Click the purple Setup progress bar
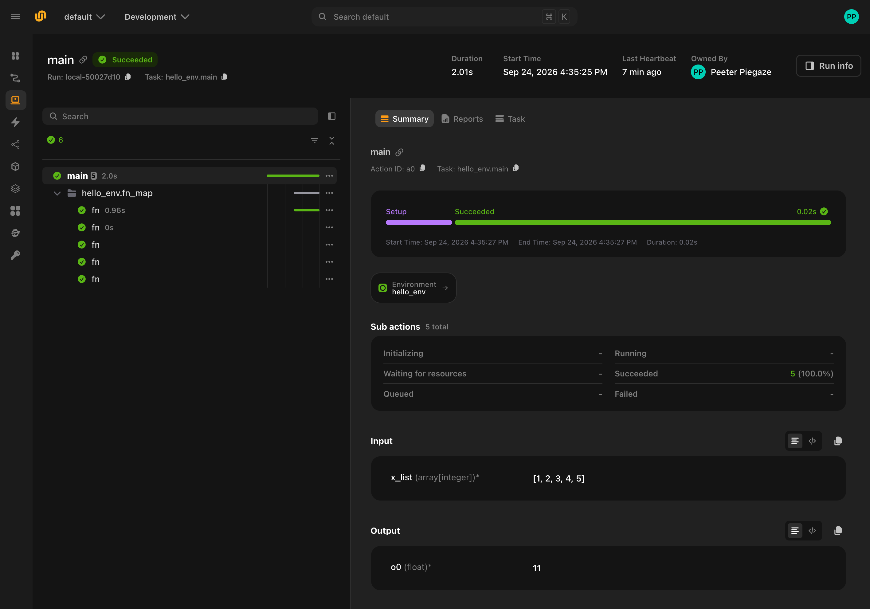 [x=419, y=223]
